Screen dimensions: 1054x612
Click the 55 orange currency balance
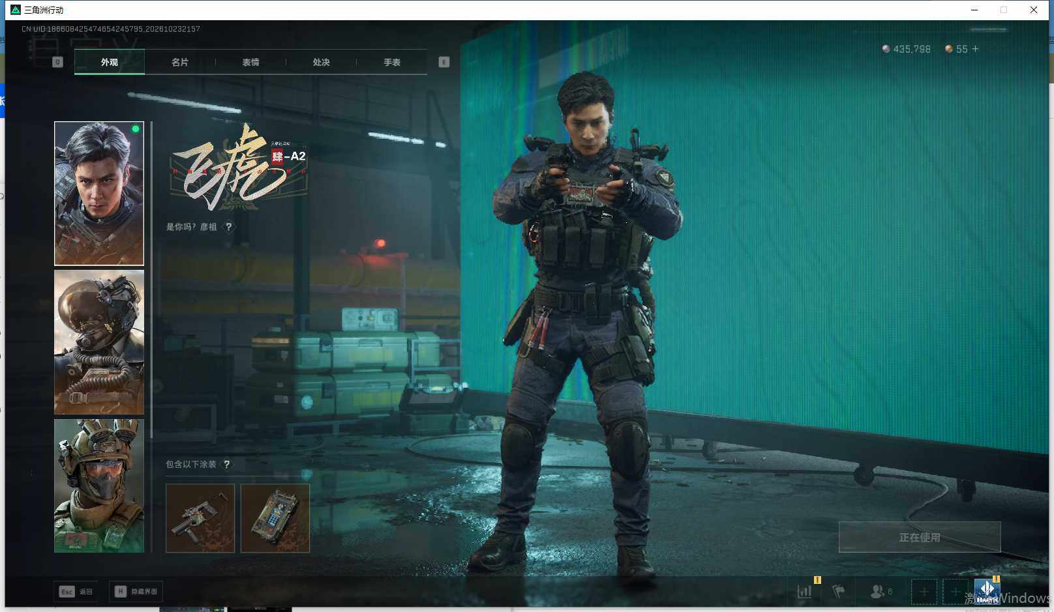956,49
